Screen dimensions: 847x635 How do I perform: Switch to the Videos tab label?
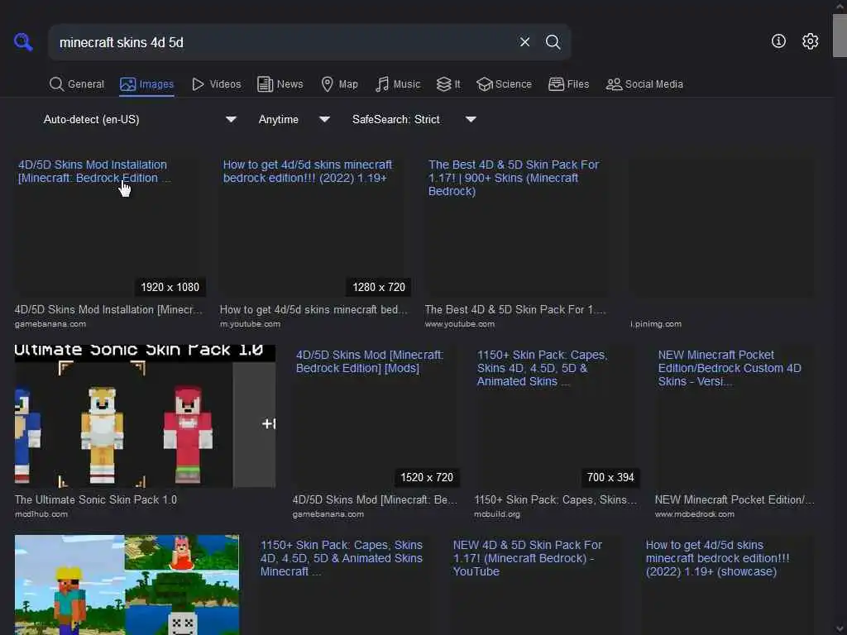pos(225,84)
